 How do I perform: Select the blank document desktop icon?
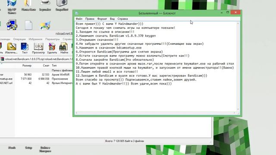[x=28, y=25]
